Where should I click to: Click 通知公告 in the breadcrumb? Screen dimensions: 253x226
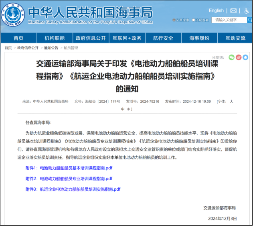(x=51, y=48)
